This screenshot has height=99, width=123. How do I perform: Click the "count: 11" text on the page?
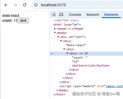(x=10, y=20)
